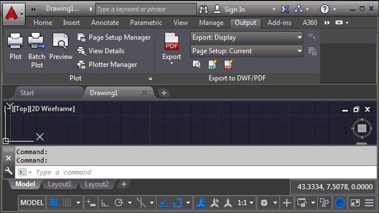This screenshot has width=379, height=213.
Task: Open Plotter Manager
Action: tap(107, 65)
